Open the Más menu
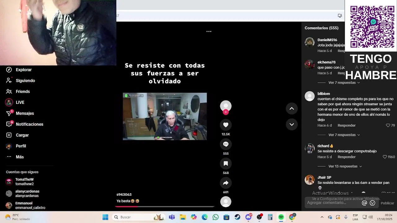Image resolution: width=397 pixels, height=223 pixels. point(15,157)
